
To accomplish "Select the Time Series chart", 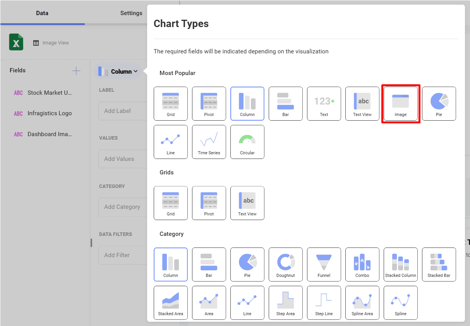I will [x=209, y=142].
